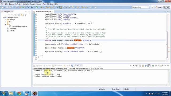Click the Run External Tools toolbar icon

[41, 7]
